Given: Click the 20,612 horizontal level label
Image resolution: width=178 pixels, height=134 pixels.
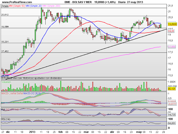Looking at the screenshot, I should [x=5, y=15].
